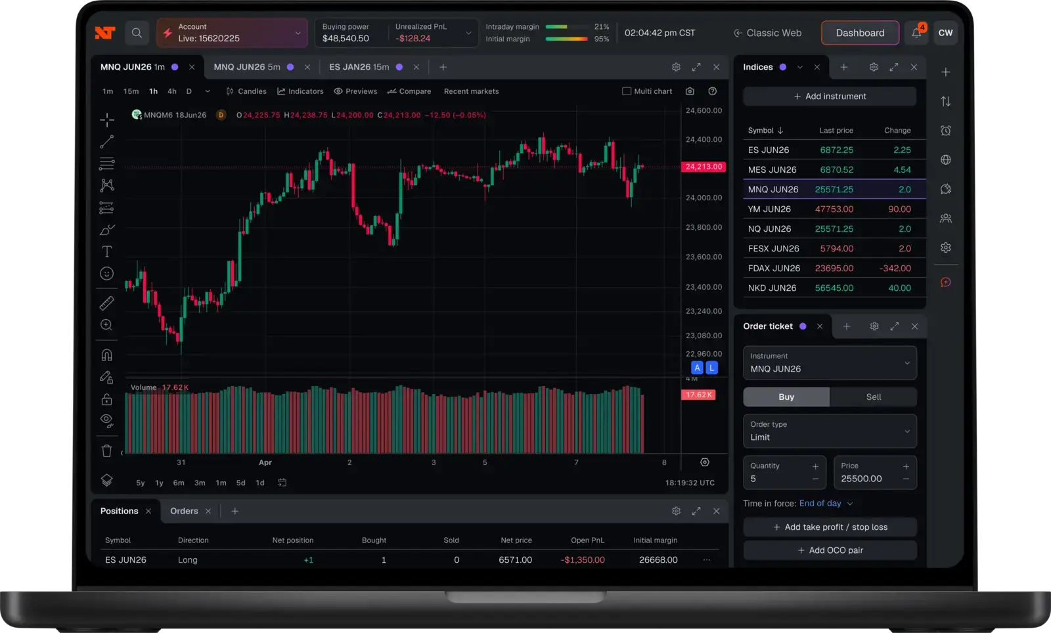Select the text annotation tool

107,251
